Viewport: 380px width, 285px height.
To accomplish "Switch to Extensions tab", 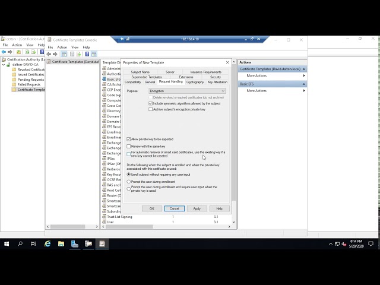I will point(186,77).
